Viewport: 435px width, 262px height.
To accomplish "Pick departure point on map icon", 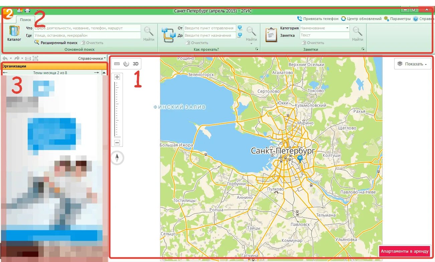I will [240, 28].
